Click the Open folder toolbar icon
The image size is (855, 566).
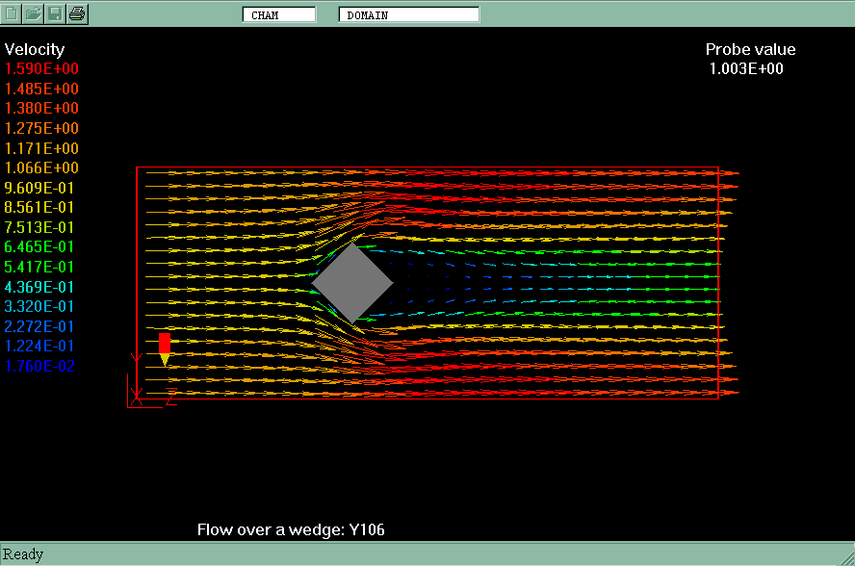click(34, 13)
